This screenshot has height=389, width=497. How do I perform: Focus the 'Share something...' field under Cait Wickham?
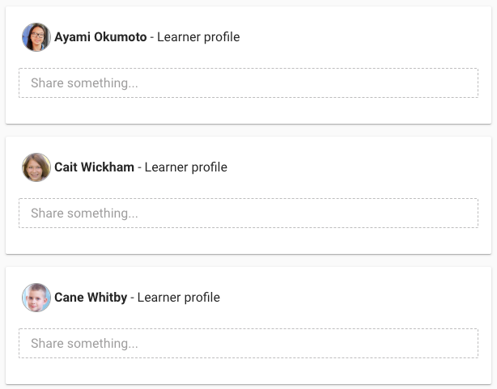click(248, 214)
